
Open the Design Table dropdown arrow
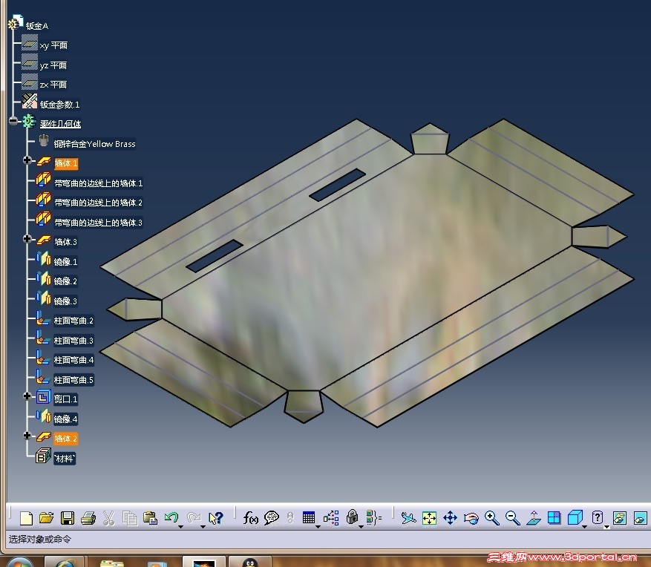tap(318, 526)
